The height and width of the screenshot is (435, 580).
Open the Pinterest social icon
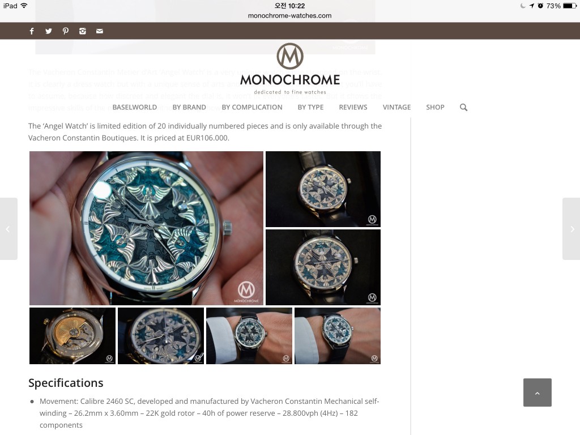click(x=66, y=31)
